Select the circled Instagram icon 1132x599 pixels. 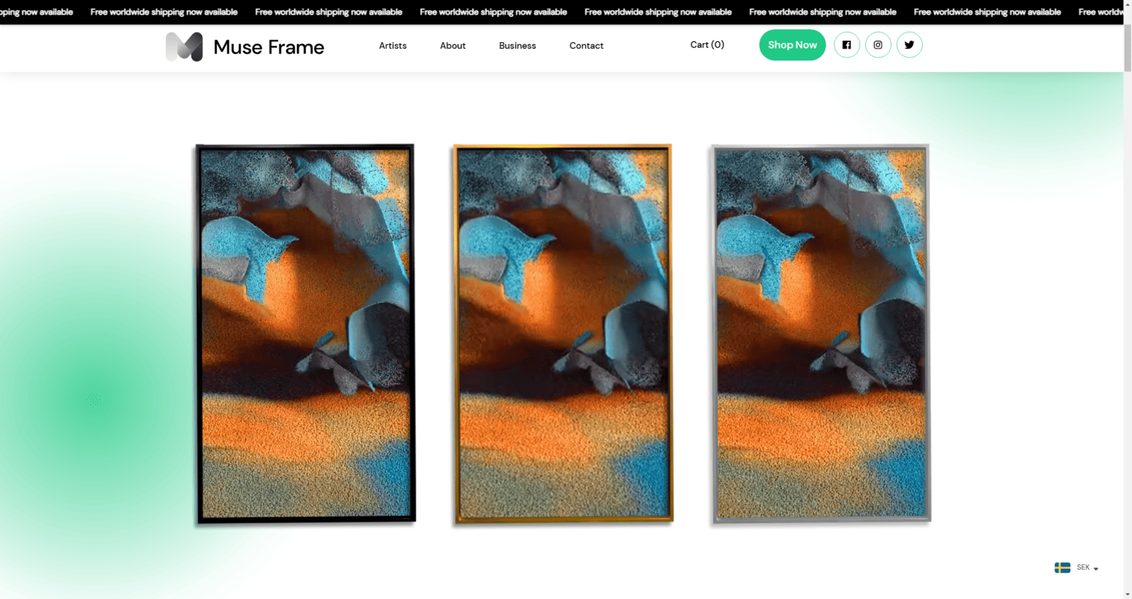click(x=878, y=45)
